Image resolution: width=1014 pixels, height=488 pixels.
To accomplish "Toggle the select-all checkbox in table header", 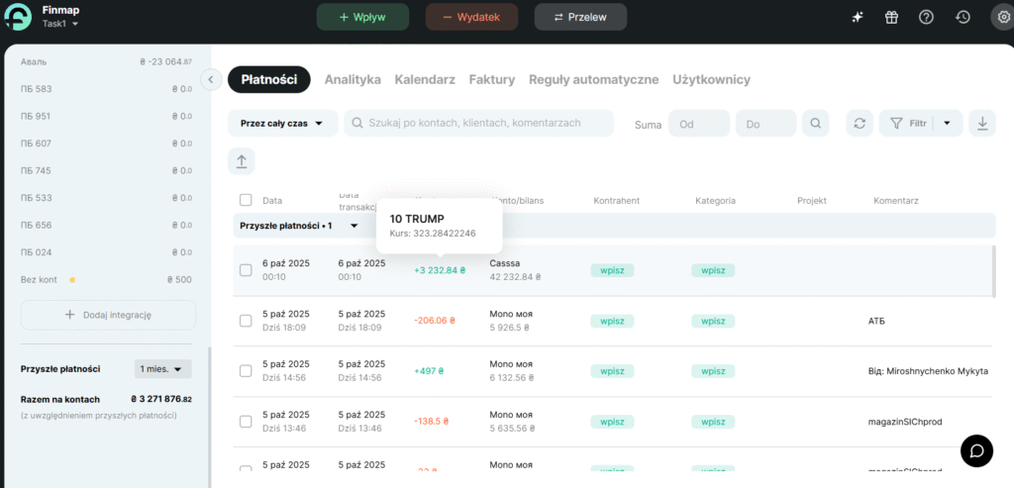I will 246,201.
